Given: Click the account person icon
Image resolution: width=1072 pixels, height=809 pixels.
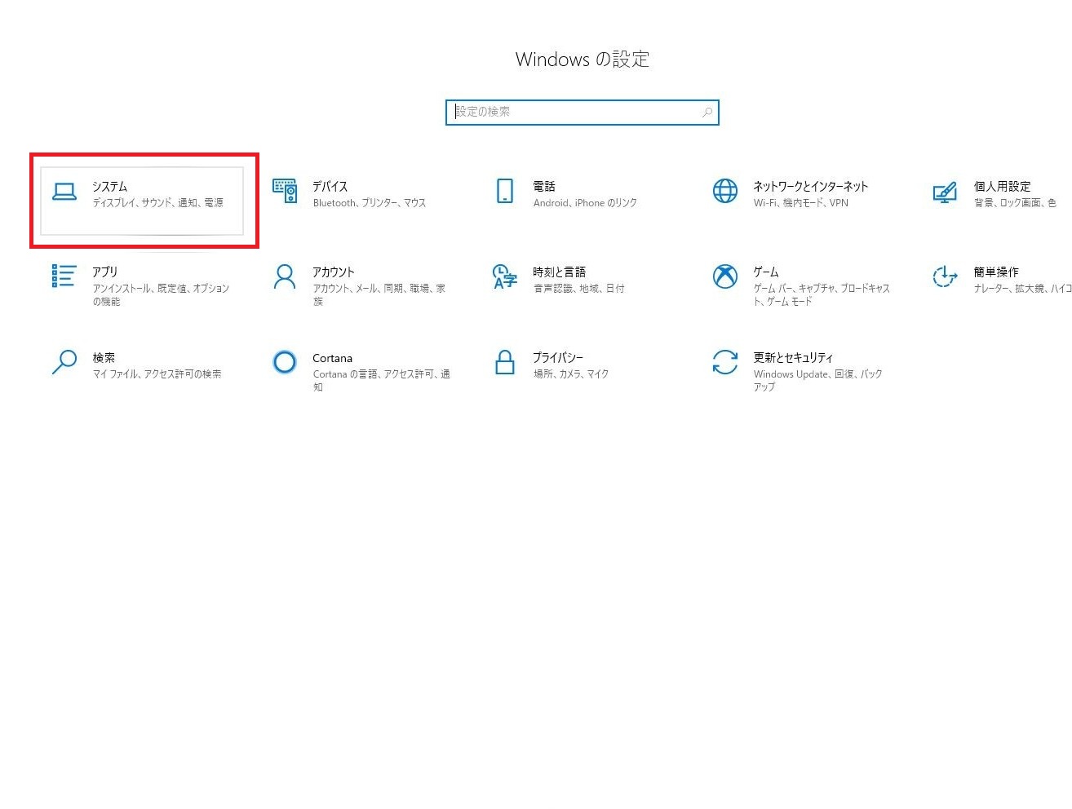Looking at the screenshot, I should point(285,276).
